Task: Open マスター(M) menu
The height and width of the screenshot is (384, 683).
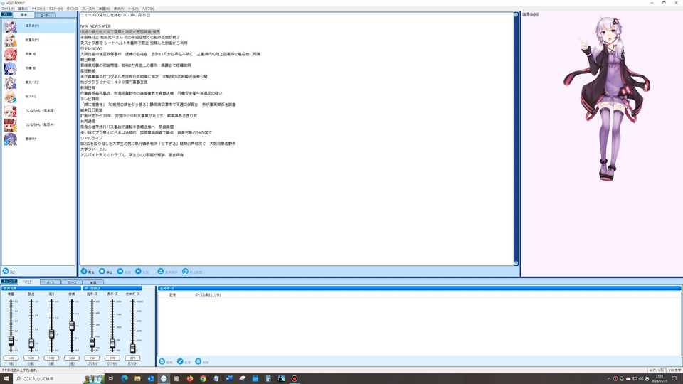Action: pyautogui.click(x=55, y=9)
